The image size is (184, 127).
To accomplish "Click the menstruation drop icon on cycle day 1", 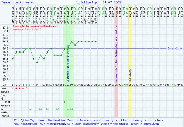I will coord(13,88).
